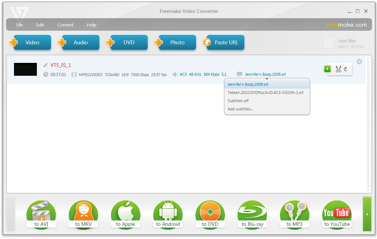This screenshot has width=377, height=239.
Task: Expand more output formats with right arrow
Action: click(367, 214)
